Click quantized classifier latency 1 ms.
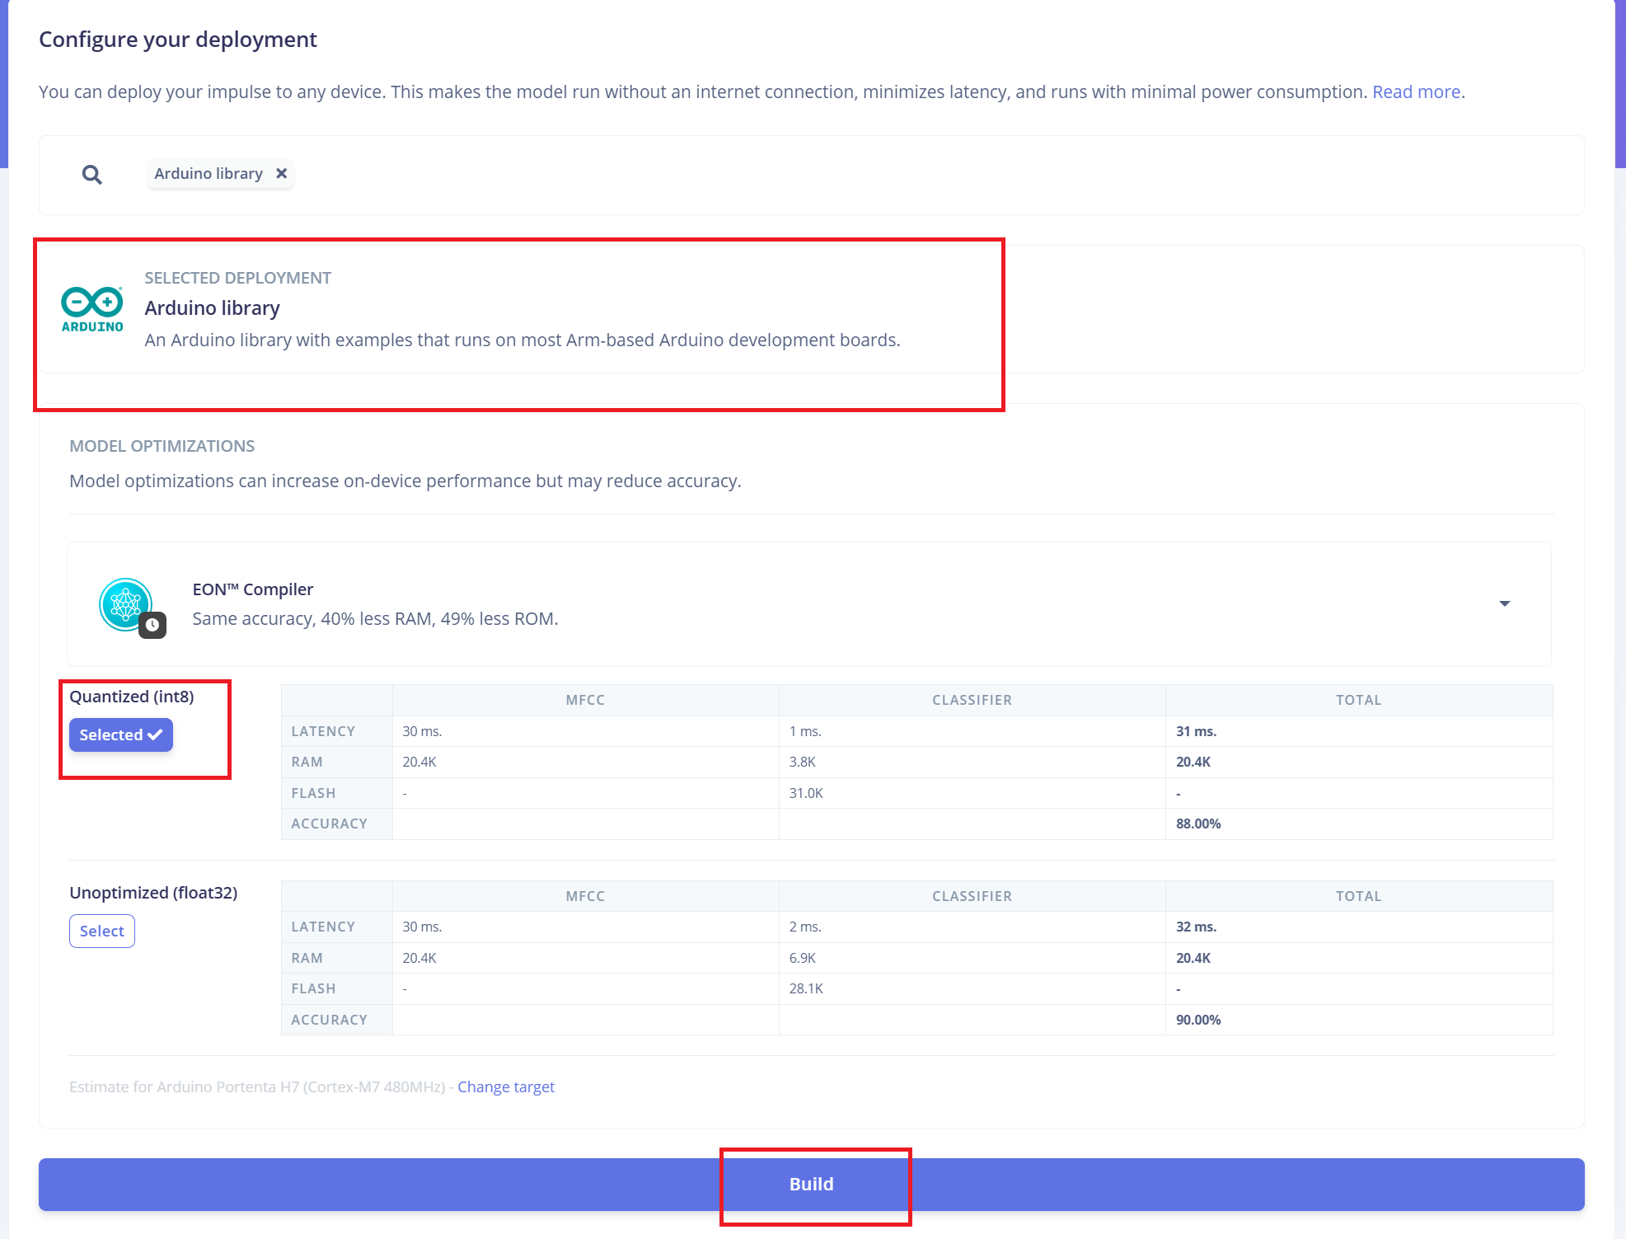Viewport: 1626px width, 1239px height. [805, 731]
